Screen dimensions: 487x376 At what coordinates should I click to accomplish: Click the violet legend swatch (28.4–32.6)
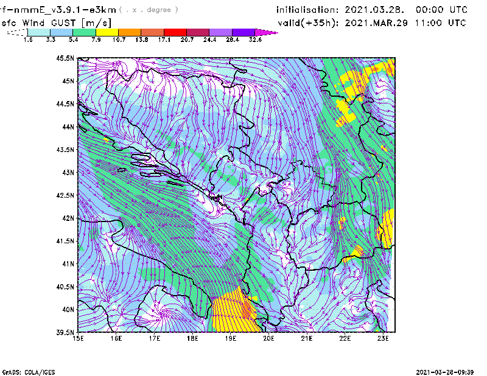point(243,32)
